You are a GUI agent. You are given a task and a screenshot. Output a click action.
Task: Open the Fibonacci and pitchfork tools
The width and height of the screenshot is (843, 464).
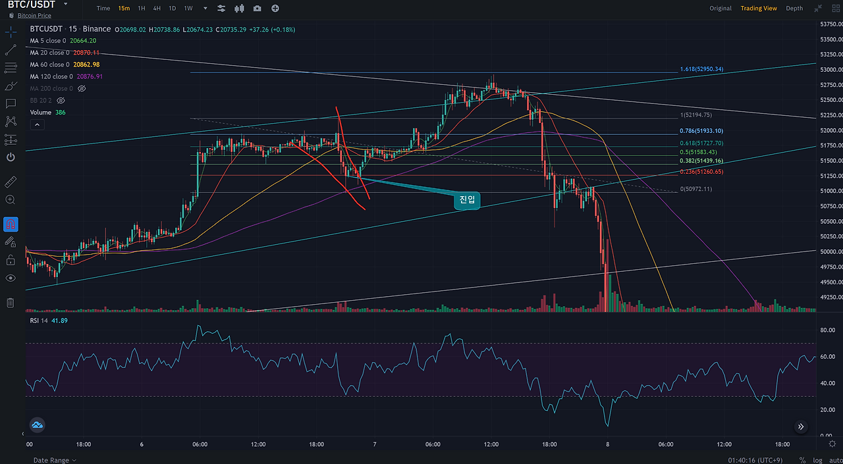click(x=11, y=67)
